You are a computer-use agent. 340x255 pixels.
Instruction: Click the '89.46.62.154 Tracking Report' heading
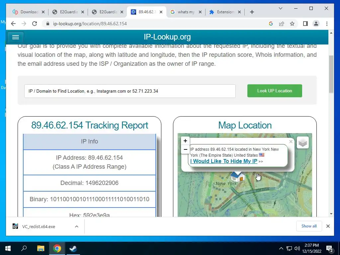[x=90, y=125]
